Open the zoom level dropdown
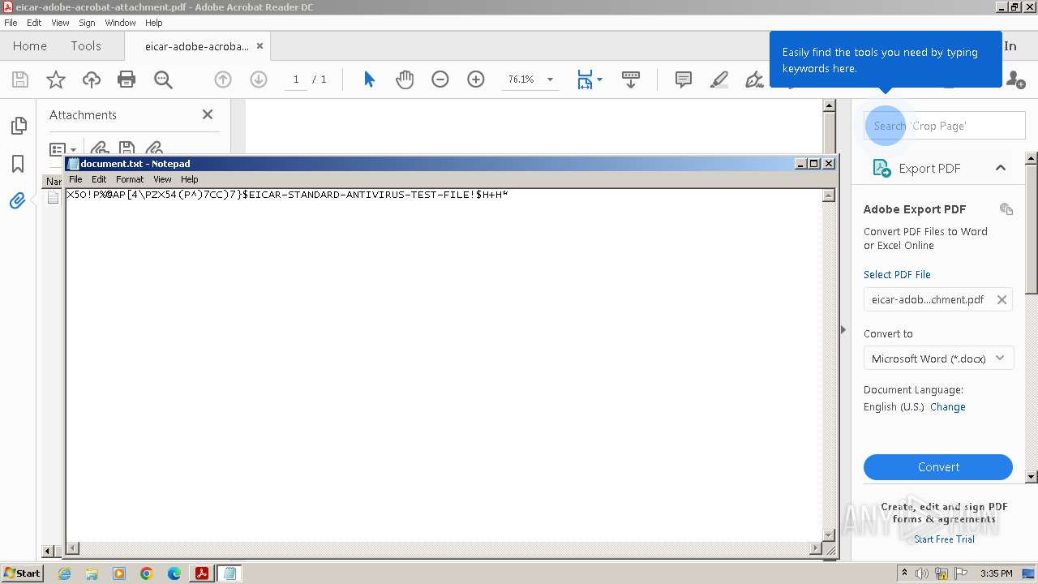This screenshot has height=584, width=1038. pyautogui.click(x=550, y=79)
